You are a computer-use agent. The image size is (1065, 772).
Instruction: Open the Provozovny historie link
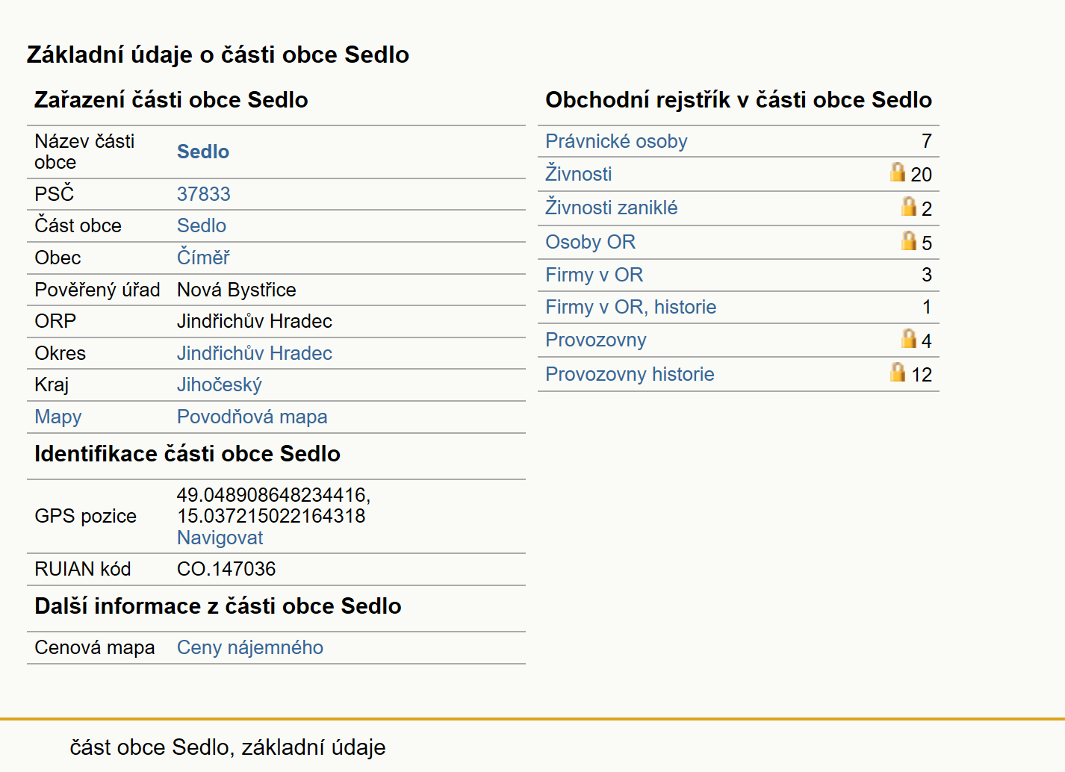(x=630, y=374)
